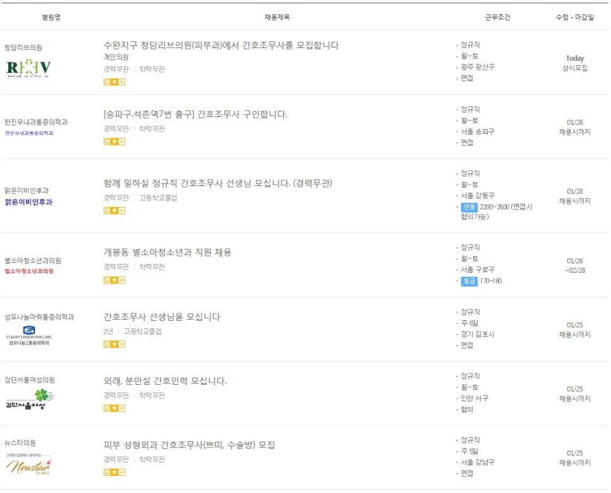Open 수완지구 청담리브의원 간호조무사 job title
Screen dimensions: 611x493
221,45
